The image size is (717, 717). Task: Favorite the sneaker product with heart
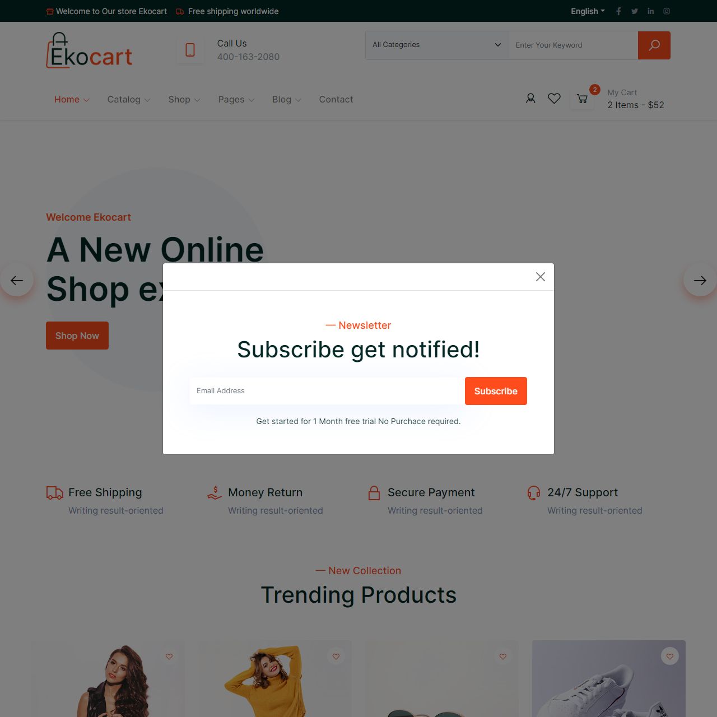click(x=670, y=656)
